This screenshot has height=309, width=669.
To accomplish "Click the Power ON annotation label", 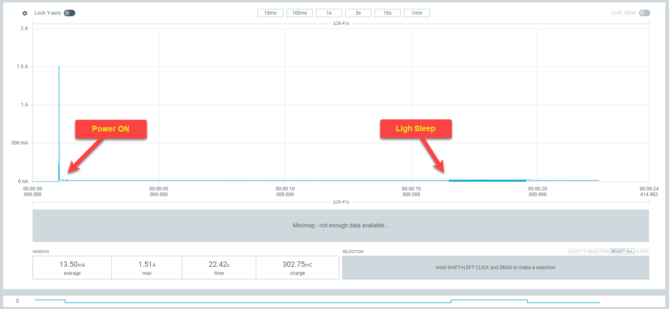I will tap(111, 129).
